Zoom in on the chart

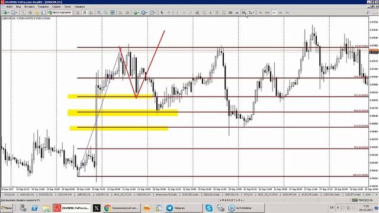click(99, 12)
